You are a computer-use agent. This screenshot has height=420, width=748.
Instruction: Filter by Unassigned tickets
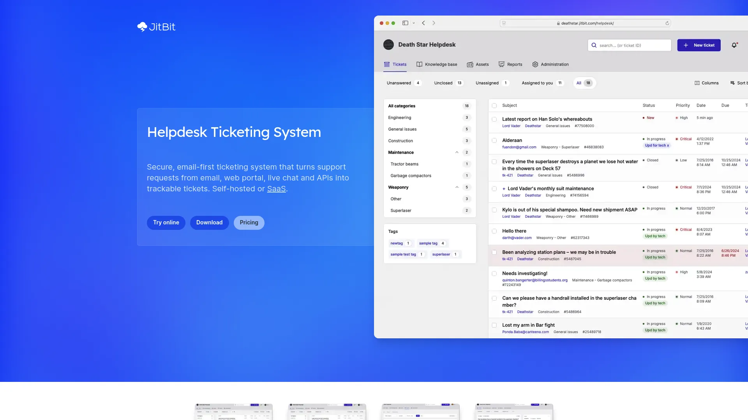click(x=492, y=83)
